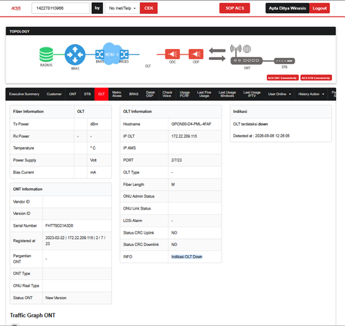This screenshot has height=326, width=345.
Task: Open the BRAS tab
Action: point(134,94)
